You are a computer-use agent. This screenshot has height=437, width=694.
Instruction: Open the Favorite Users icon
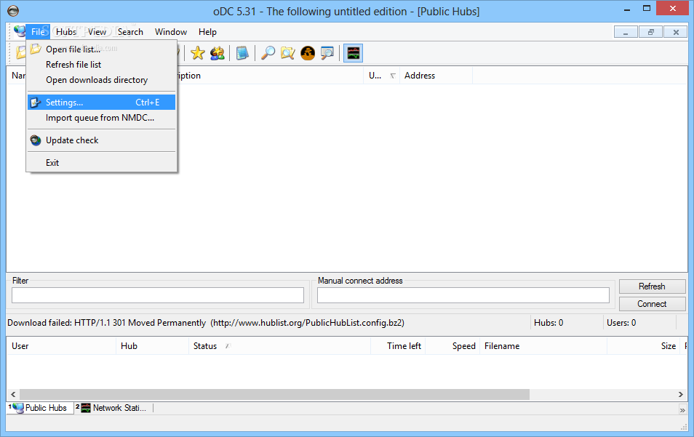pos(218,53)
